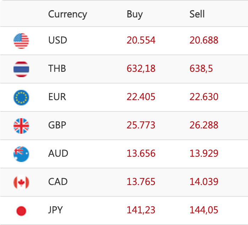Image resolution: width=248 pixels, height=225 pixels.
Task: Select the USD currency label
Action: pos(58,40)
